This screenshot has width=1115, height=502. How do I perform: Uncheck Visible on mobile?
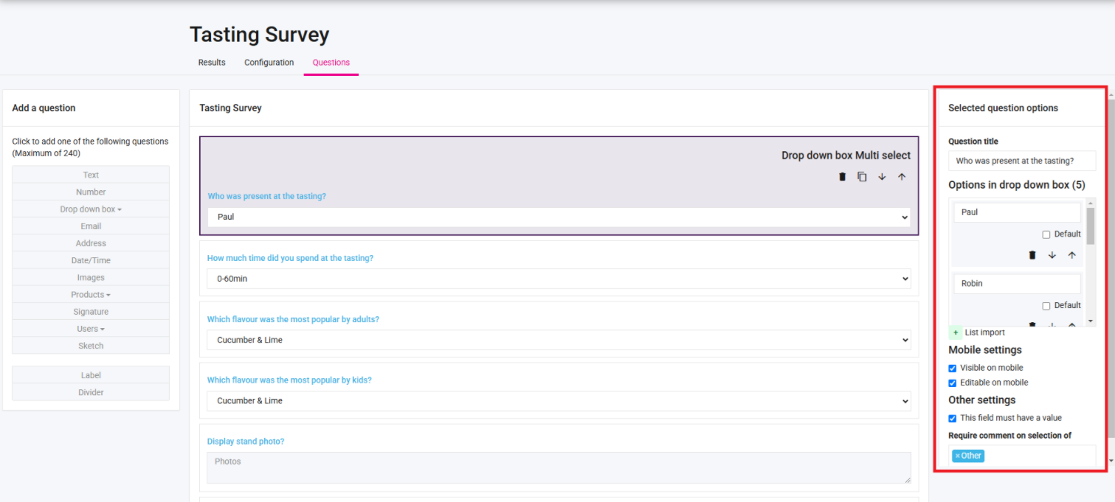953,368
